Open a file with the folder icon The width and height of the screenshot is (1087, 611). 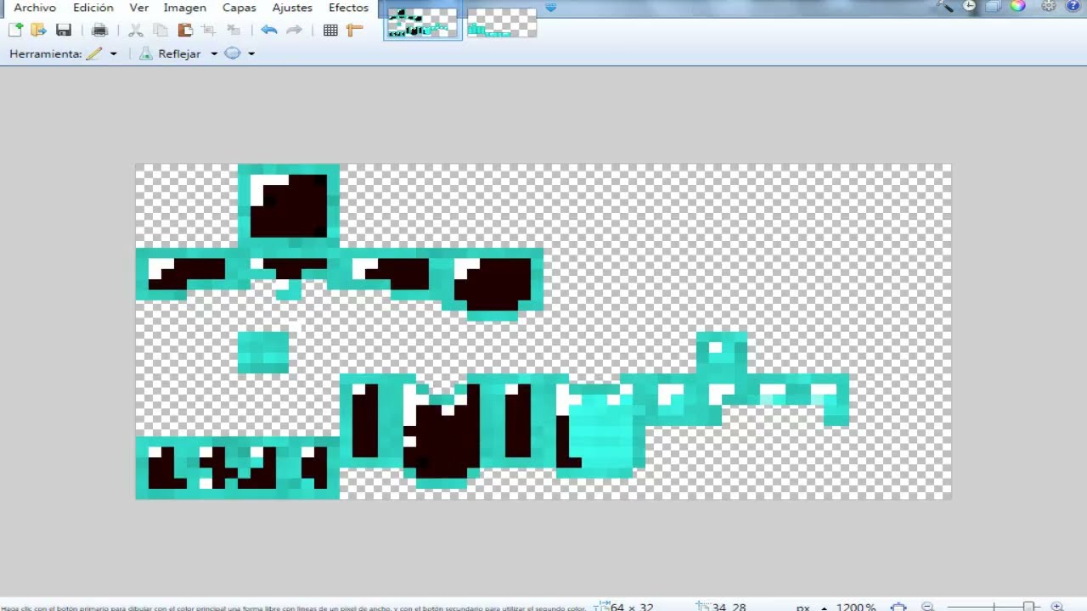(x=38, y=30)
